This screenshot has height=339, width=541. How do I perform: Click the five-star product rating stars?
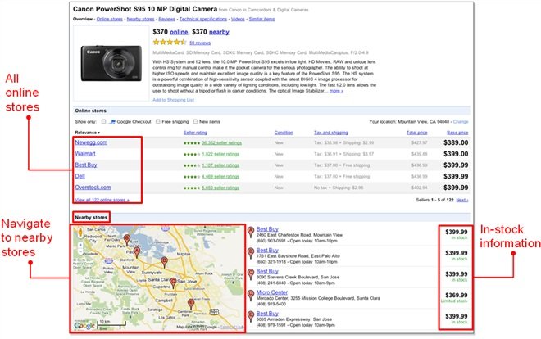(x=170, y=42)
